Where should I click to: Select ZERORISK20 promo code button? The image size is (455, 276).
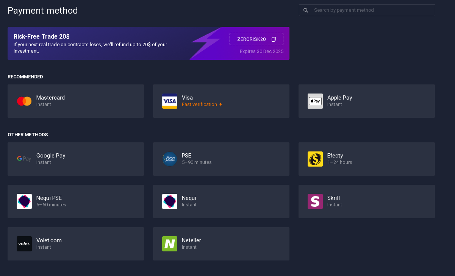tap(256, 39)
